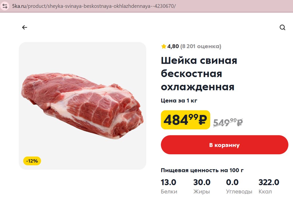Image resolution: width=293 pixels, height=201 pixels.
Task: Open the 8 201 оценка reviews link
Action: tap(201, 46)
